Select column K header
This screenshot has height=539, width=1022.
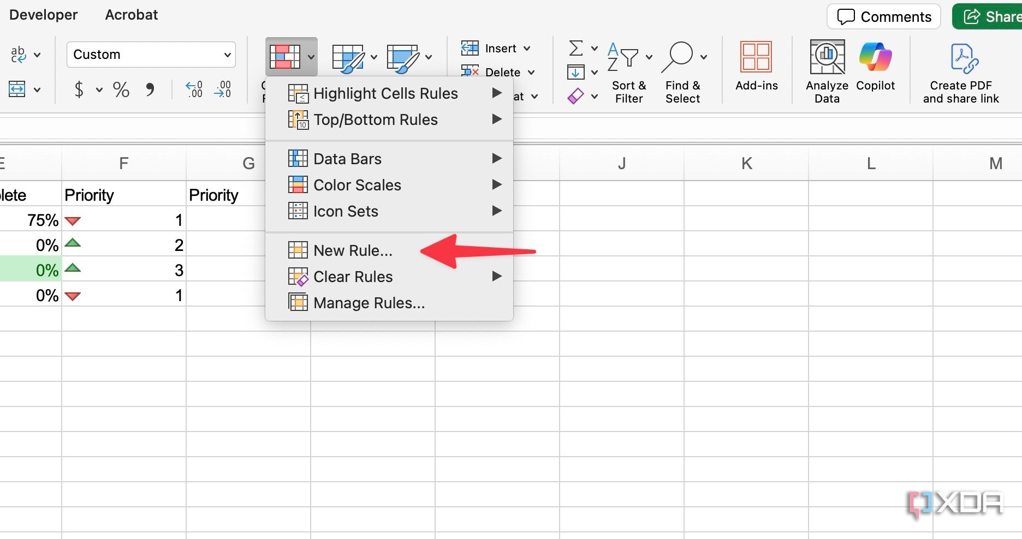(x=746, y=163)
